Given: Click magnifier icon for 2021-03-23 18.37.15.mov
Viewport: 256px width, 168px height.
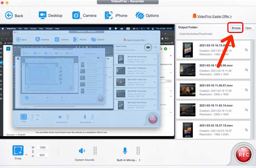Looking at the screenshot, I should tap(247, 130).
